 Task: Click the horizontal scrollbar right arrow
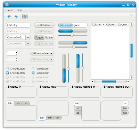[x=128, y=81]
